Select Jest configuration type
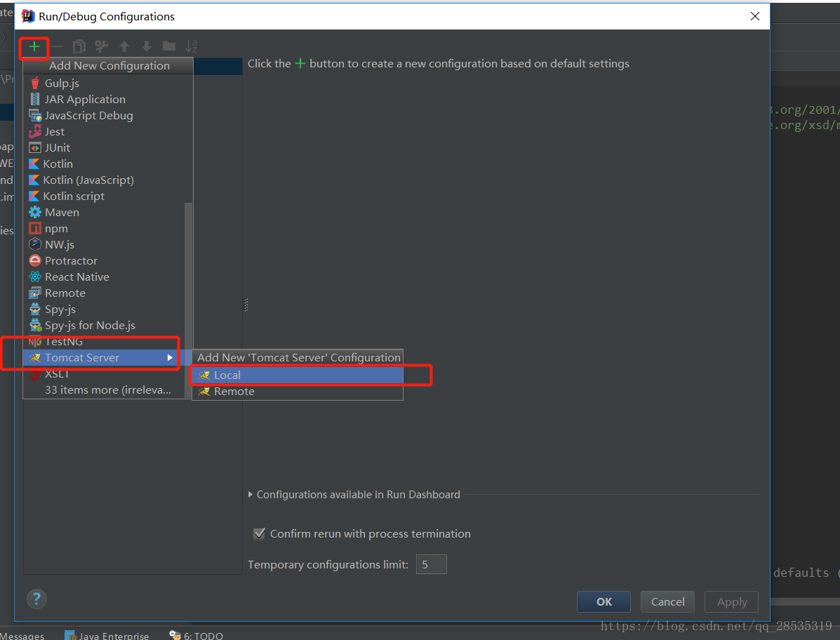The height and width of the screenshot is (640, 840). (x=107, y=131)
